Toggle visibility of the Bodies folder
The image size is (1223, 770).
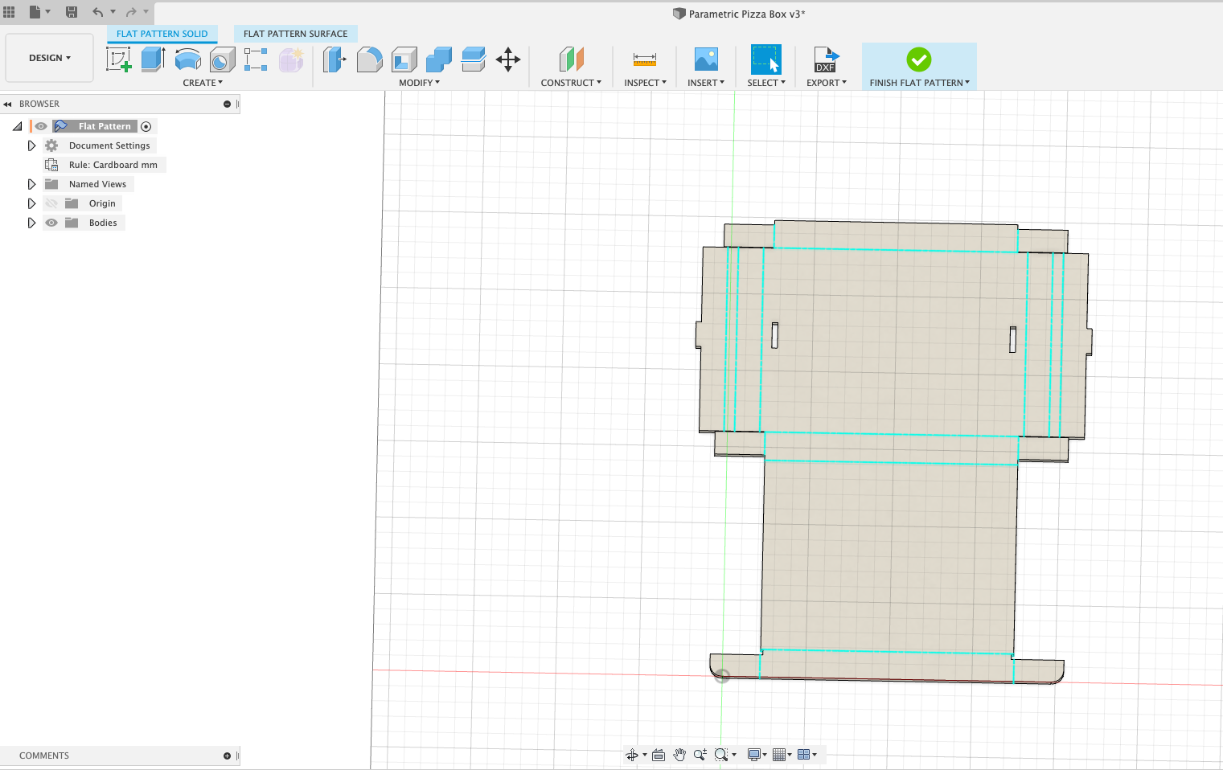51,223
